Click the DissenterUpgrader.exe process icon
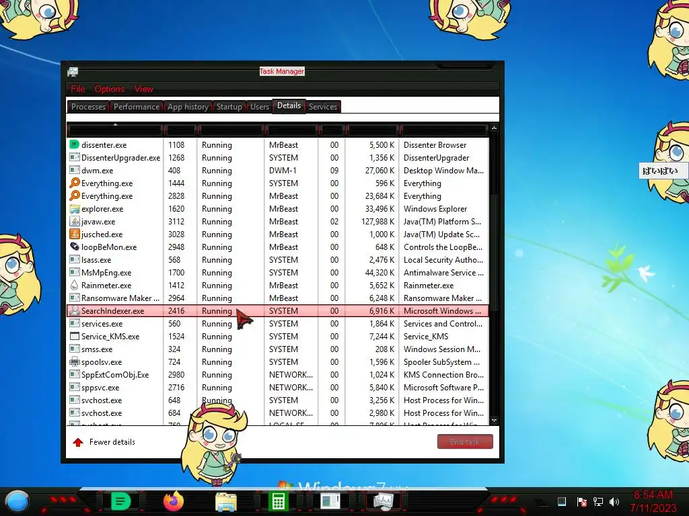 click(x=75, y=157)
